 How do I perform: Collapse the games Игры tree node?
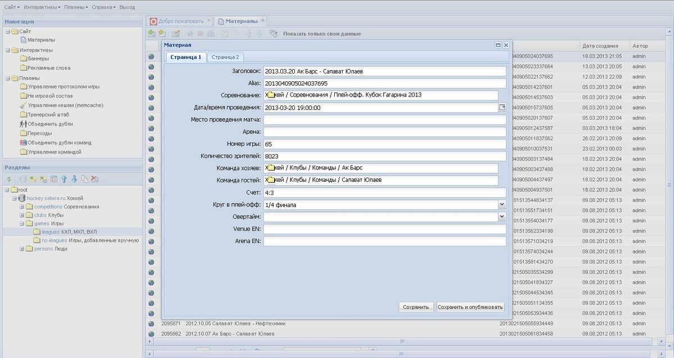click(22, 223)
